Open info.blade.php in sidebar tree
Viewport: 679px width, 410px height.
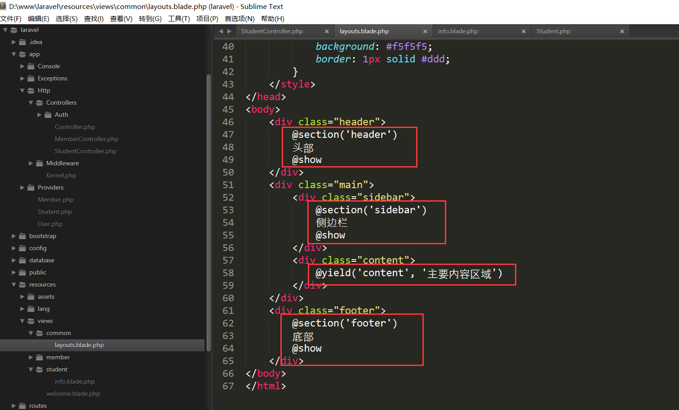point(75,381)
